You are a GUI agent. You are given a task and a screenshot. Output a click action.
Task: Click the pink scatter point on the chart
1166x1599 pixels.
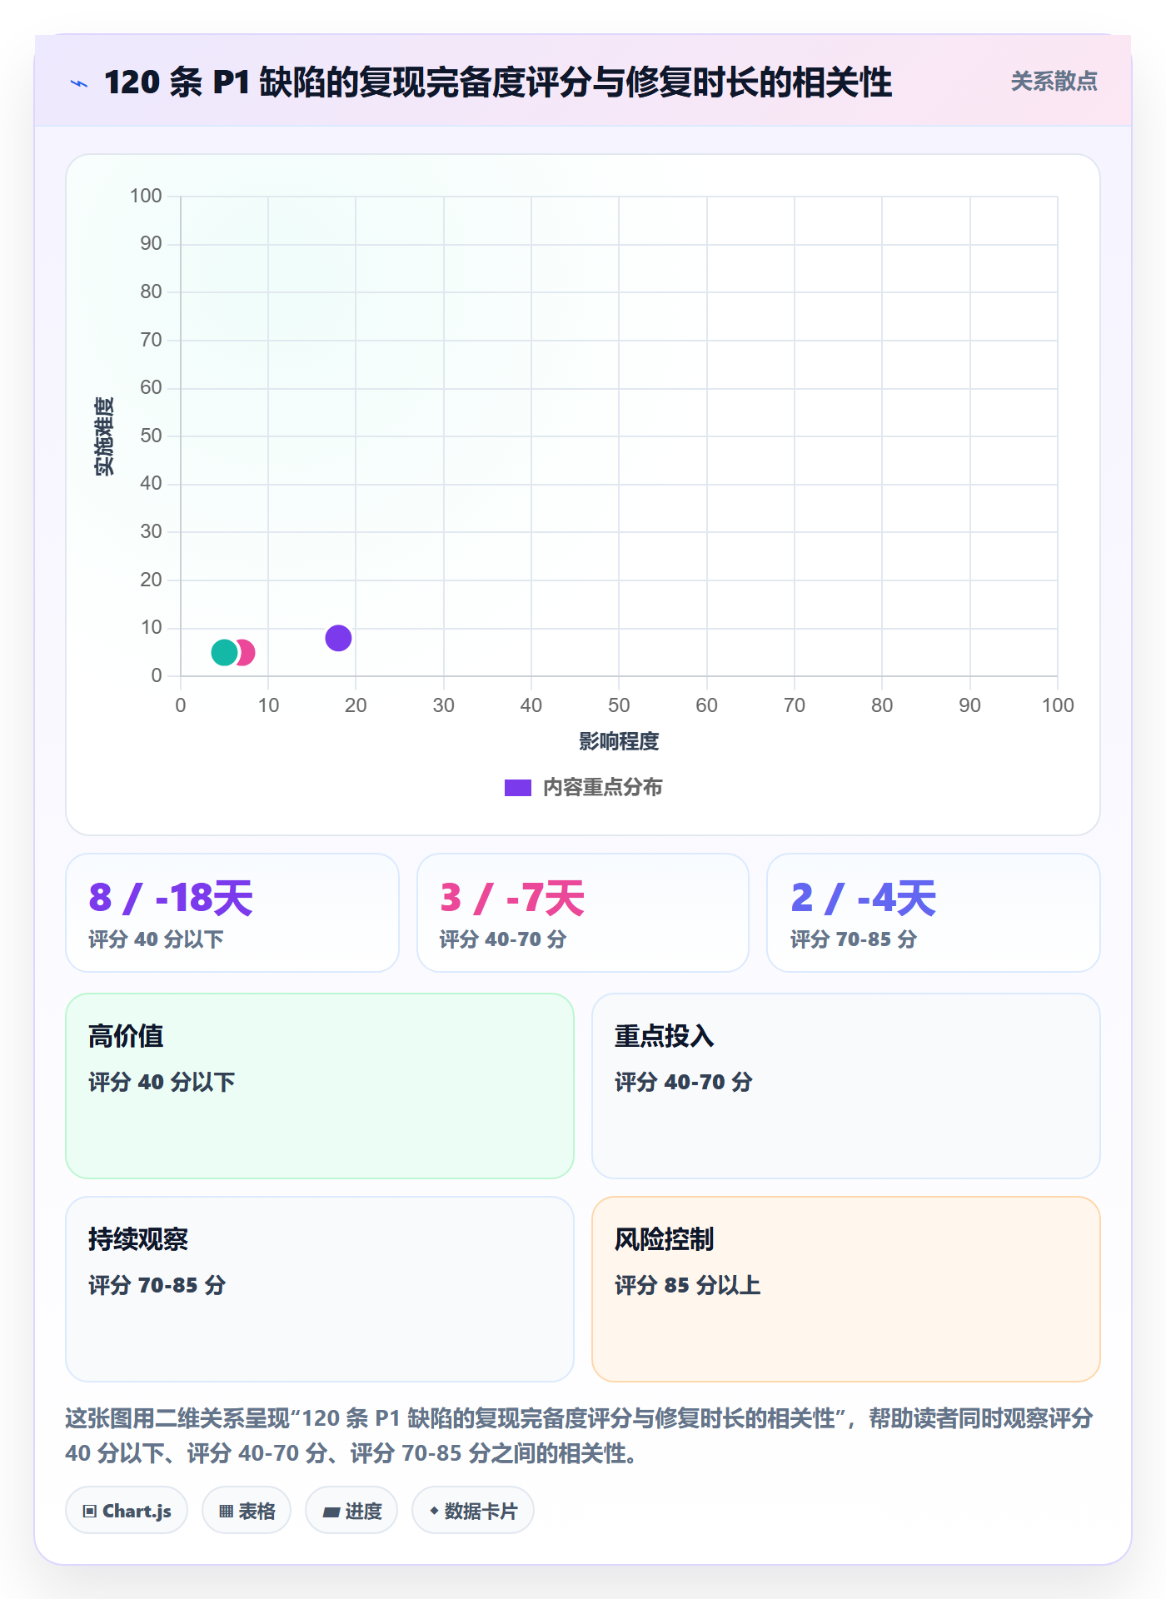tap(245, 652)
